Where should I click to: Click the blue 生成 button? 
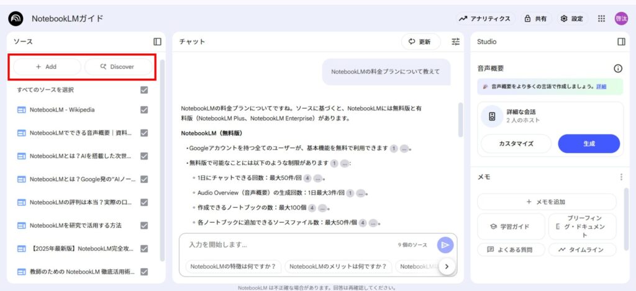tap(589, 143)
